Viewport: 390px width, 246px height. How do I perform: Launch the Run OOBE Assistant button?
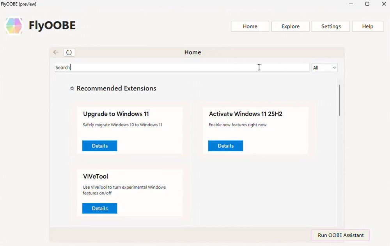(340, 235)
